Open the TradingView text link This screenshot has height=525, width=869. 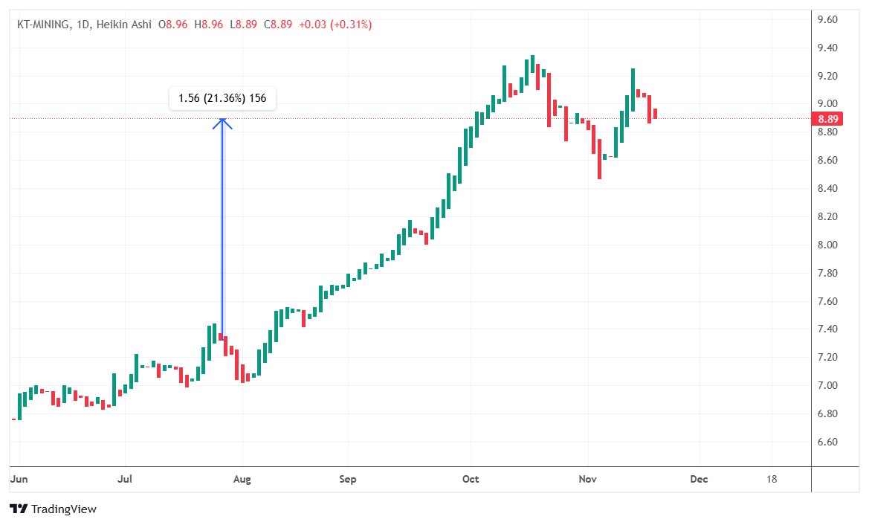[x=64, y=509]
